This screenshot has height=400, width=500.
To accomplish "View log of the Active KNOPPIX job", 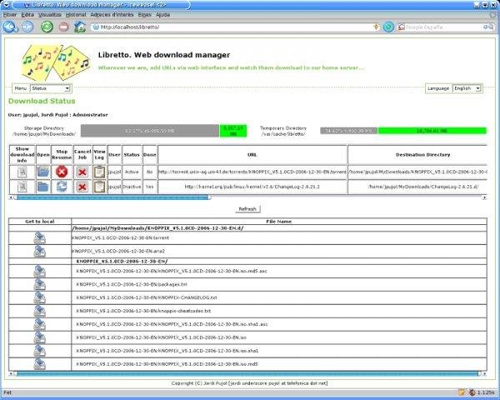I will point(99,172).
